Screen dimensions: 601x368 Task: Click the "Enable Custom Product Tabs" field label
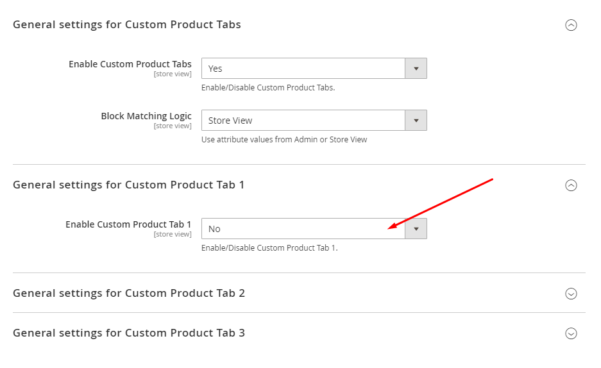pos(130,64)
